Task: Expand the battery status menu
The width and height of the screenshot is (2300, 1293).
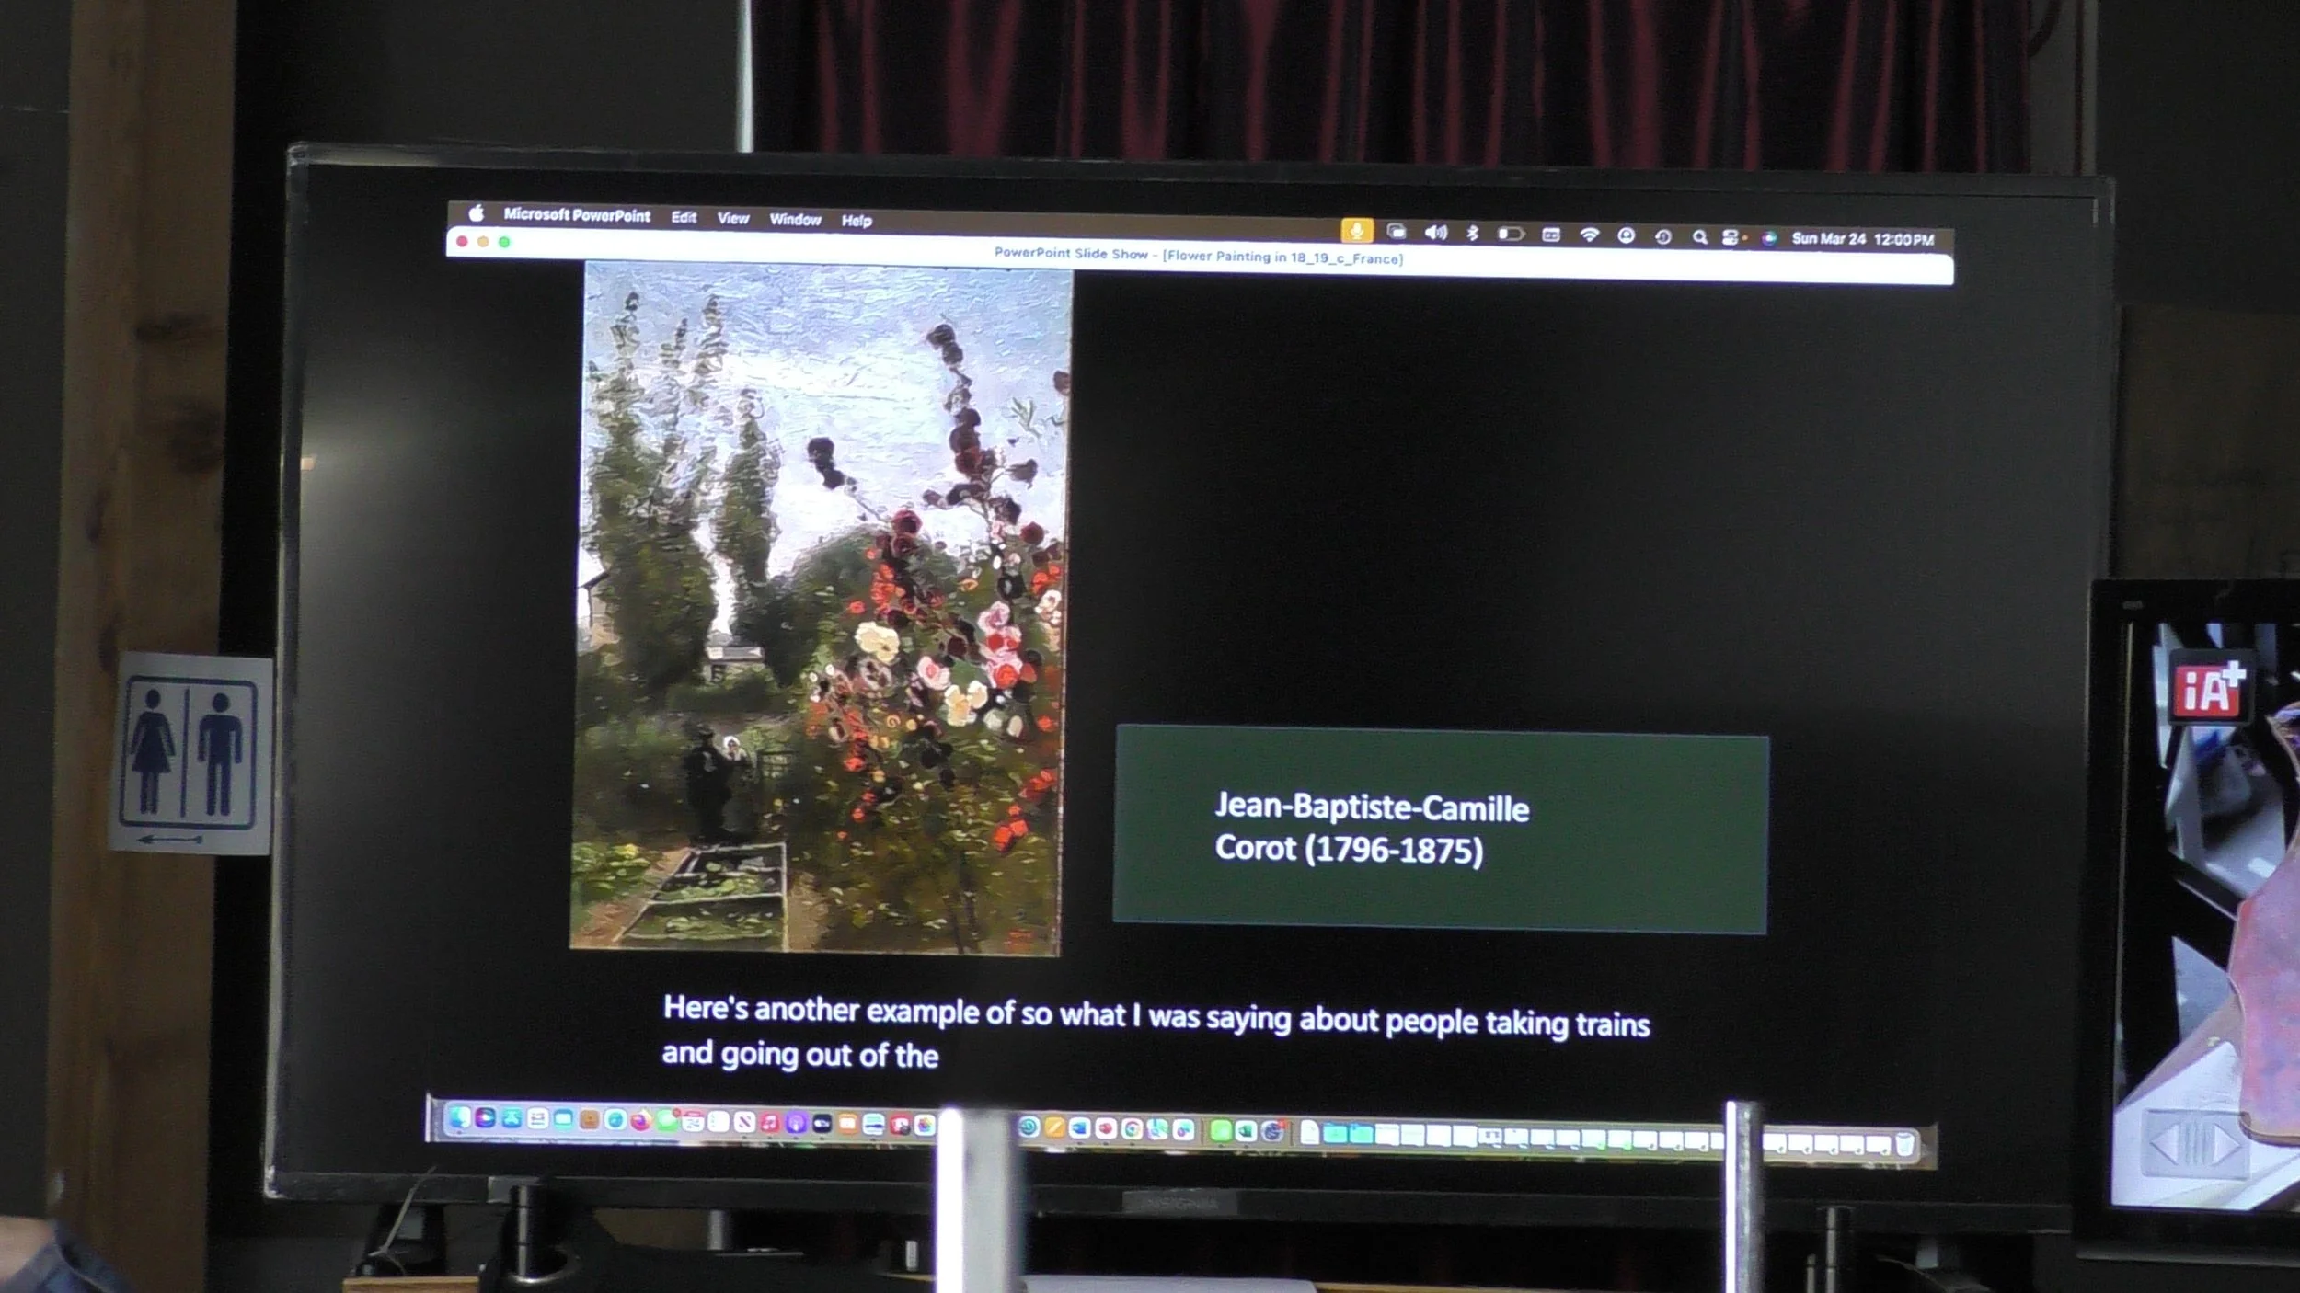Action: pyautogui.click(x=1510, y=234)
